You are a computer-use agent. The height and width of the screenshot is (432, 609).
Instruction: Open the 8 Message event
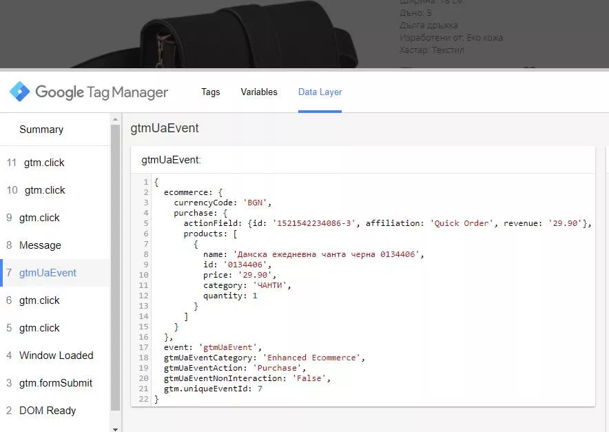[55, 245]
